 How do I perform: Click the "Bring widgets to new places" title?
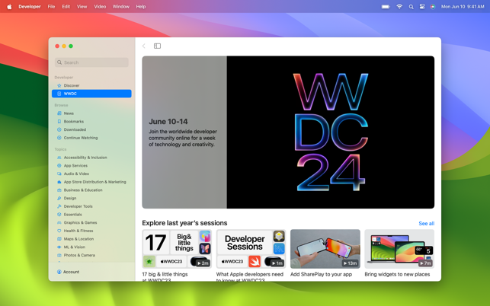point(397,275)
